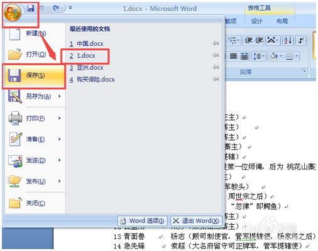Expand the 另存为 submenu arrow

click(60, 96)
